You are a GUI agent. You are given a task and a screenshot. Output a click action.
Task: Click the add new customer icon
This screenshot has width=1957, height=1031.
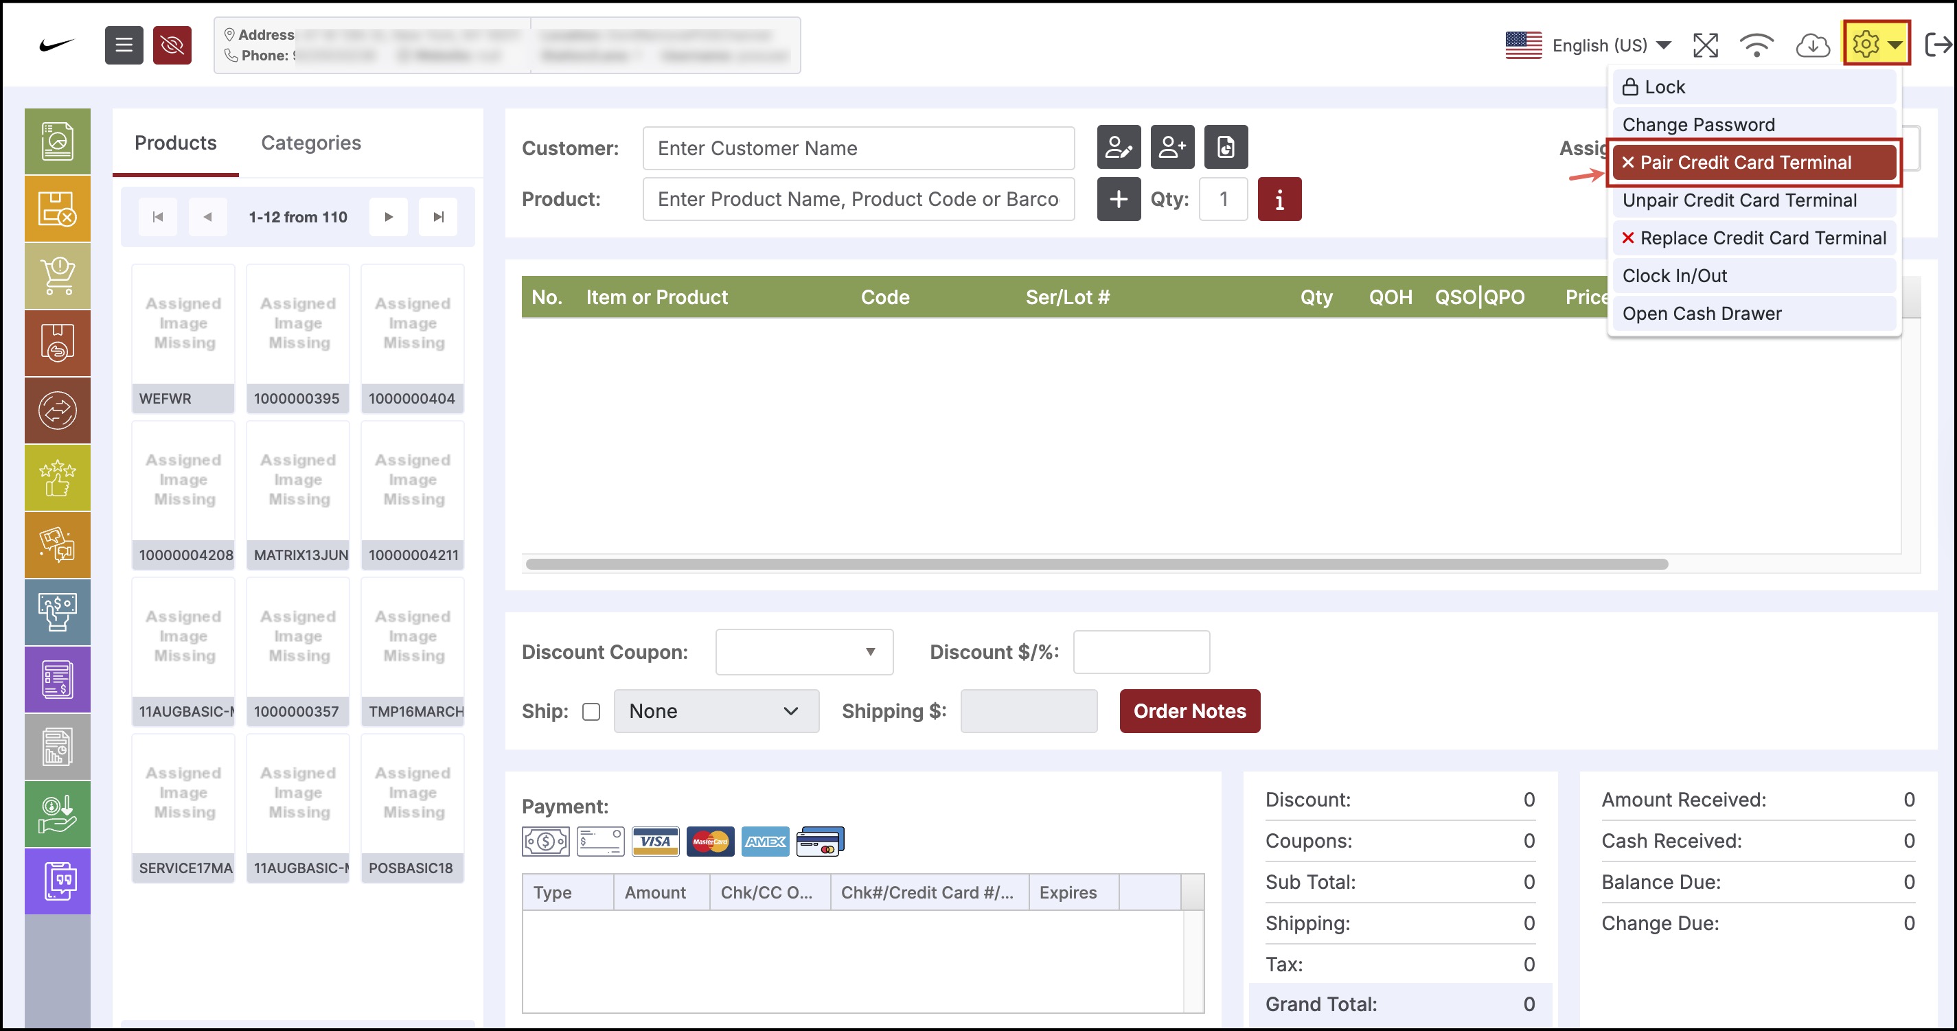(1171, 146)
